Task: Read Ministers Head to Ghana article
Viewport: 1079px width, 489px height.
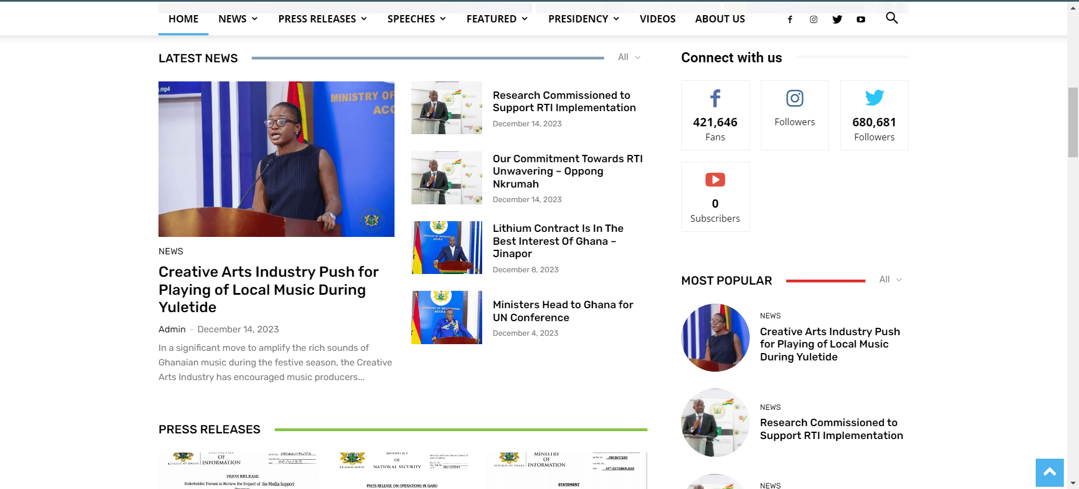Action: click(563, 311)
